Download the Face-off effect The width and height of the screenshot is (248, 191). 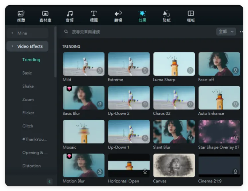click(235, 70)
